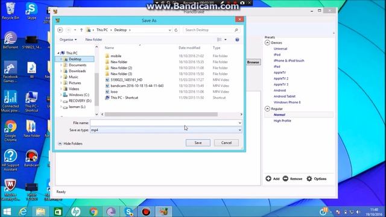
Task: Switch to HandBrake in taskbar
Action: (x=163, y=212)
